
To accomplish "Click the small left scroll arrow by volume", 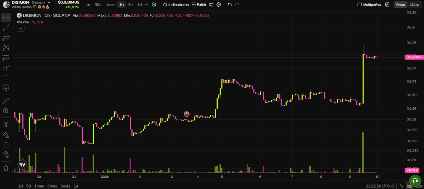I will (13, 171).
